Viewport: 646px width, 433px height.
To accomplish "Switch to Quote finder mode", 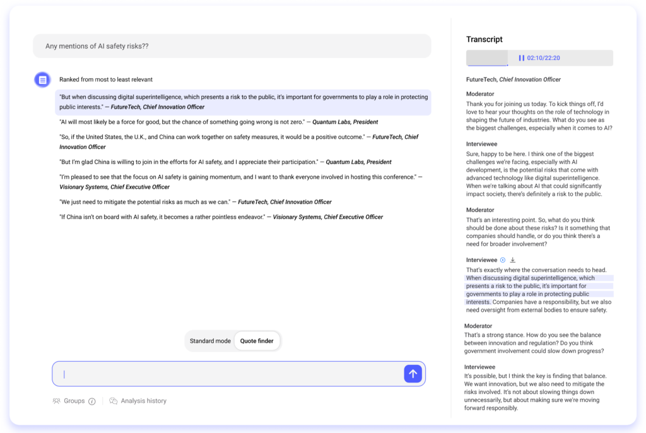I will click(257, 340).
